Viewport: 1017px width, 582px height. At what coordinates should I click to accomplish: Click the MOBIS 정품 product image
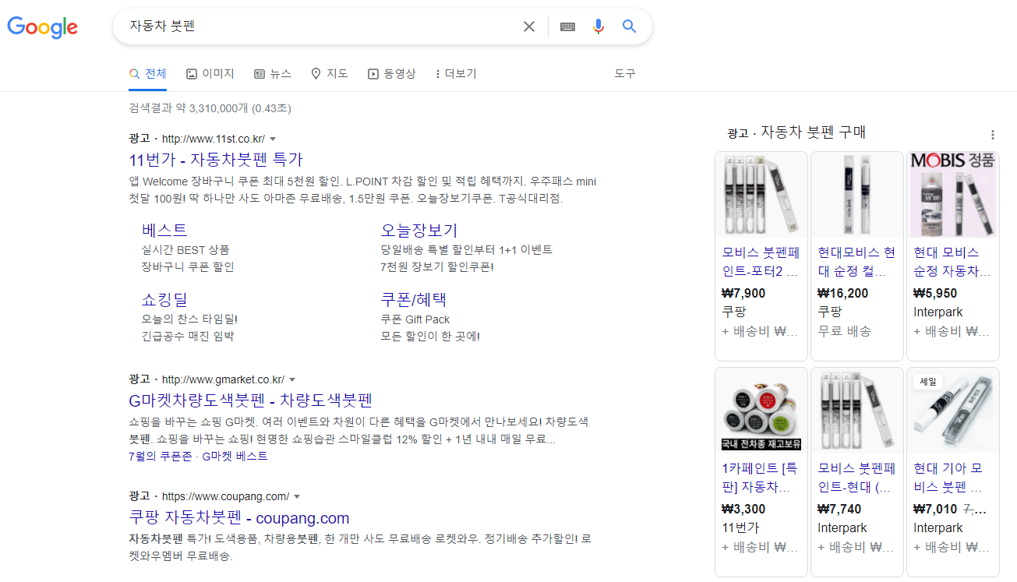tap(953, 195)
